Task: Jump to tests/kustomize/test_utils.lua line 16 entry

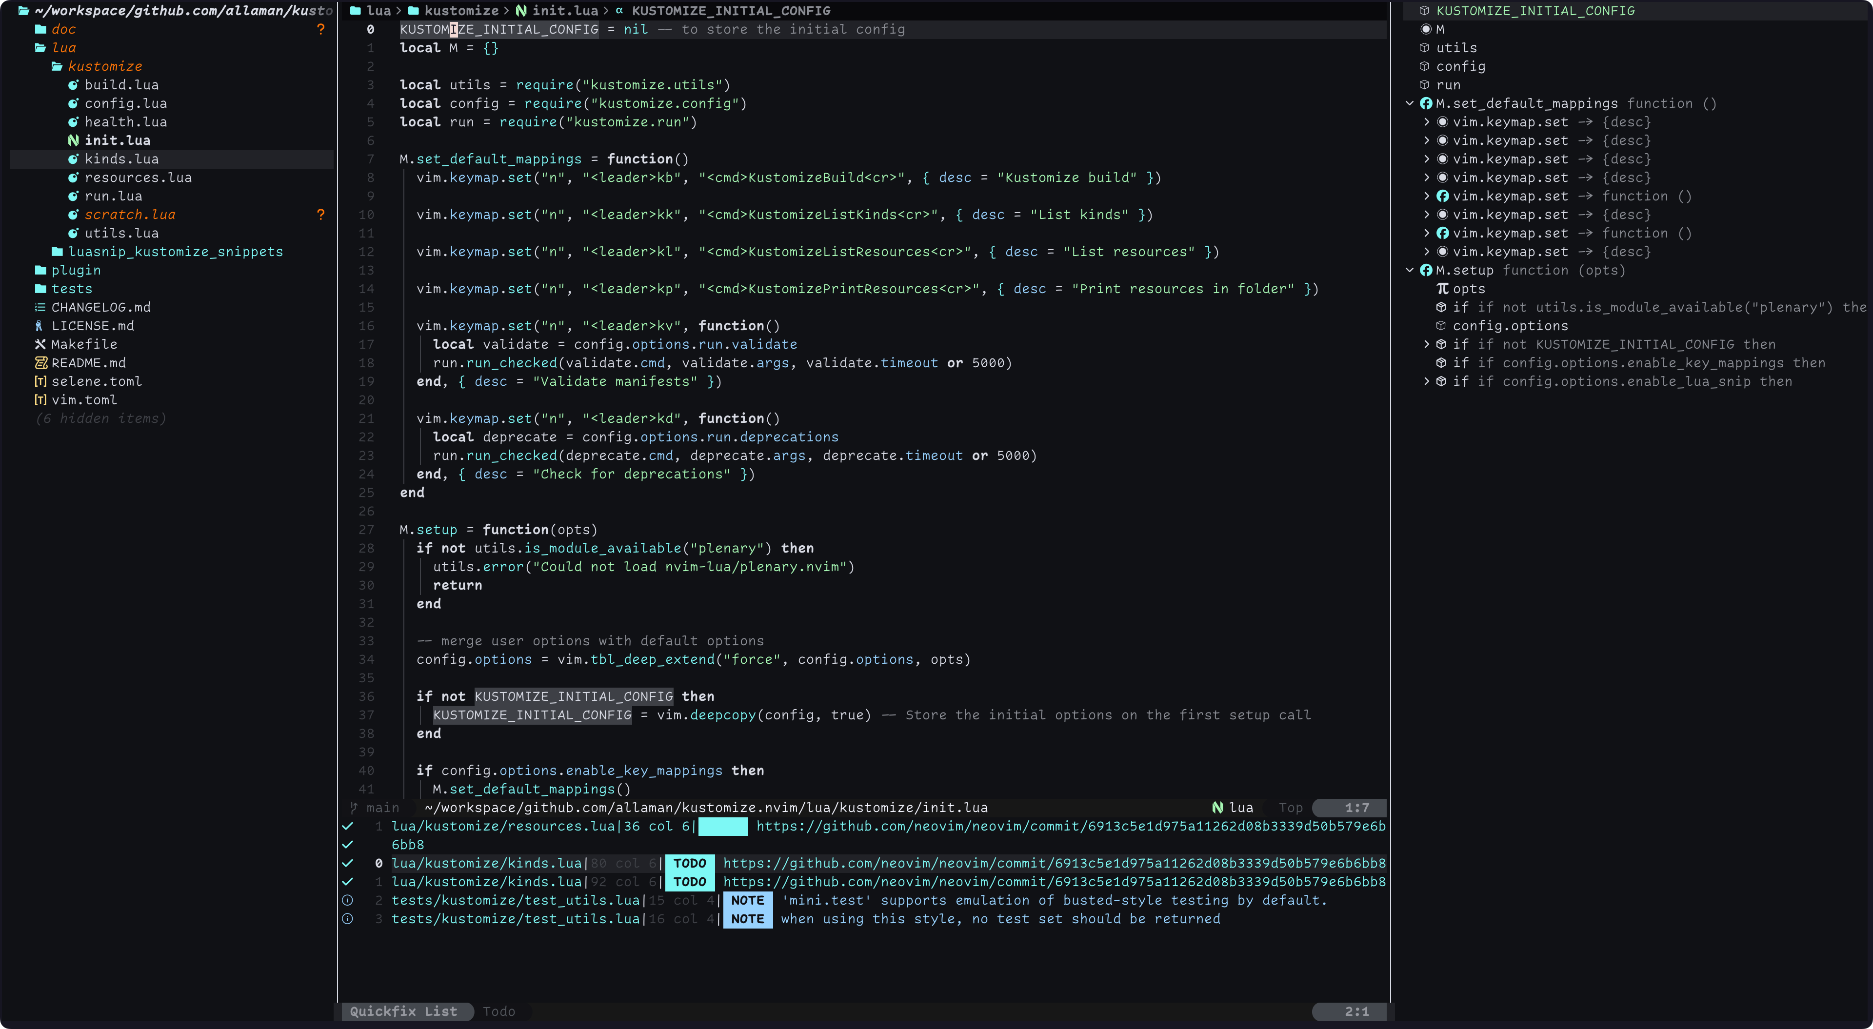Action: (516, 918)
